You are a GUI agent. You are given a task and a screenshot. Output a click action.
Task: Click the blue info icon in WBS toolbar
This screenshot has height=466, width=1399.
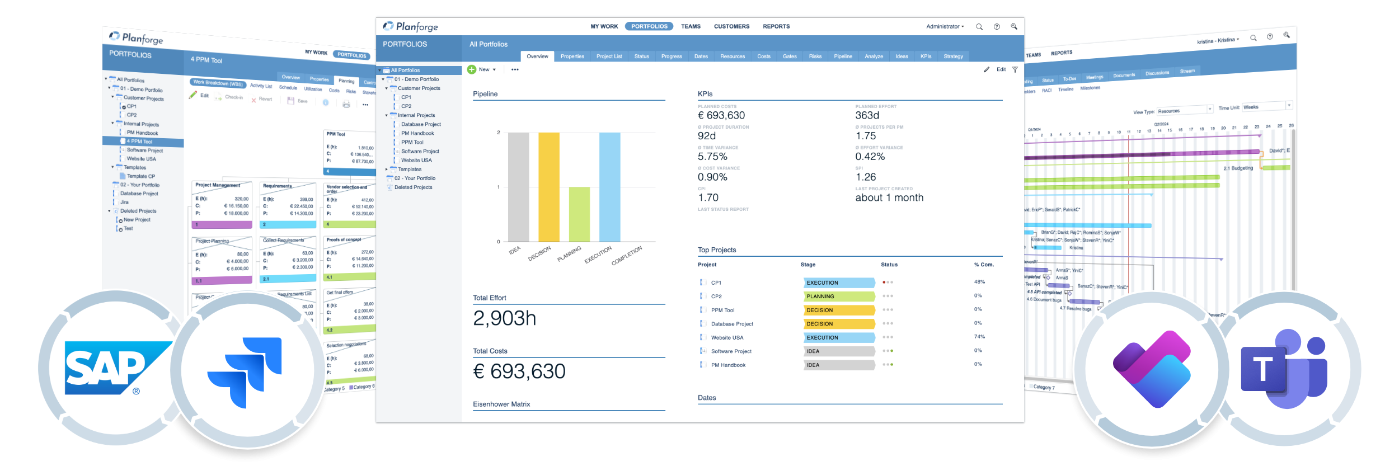(x=326, y=103)
